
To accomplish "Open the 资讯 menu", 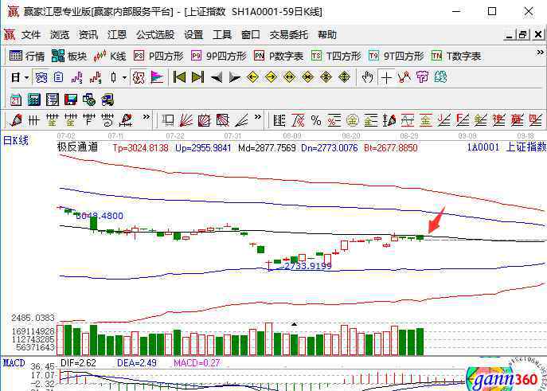I will (x=88, y=35).
